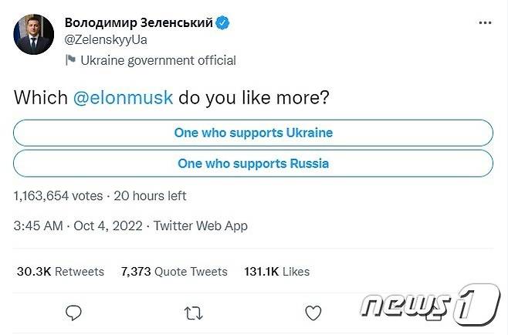Click the 1,163,654 votes count
Image resolution: width=508 pixels, height=335 pixels.
click(x=57, y=195)
